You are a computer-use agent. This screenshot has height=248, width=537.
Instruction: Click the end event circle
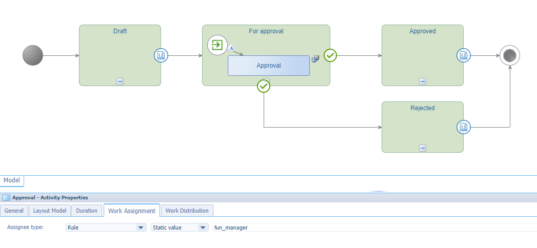[x=510, y=55]
